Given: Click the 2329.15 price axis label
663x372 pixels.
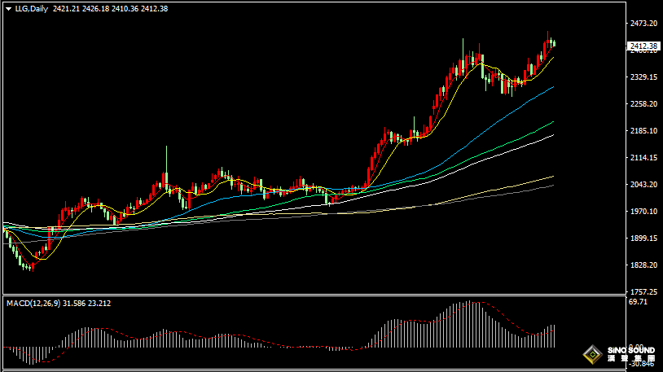Looking at the screenshot, I should 643,77.
